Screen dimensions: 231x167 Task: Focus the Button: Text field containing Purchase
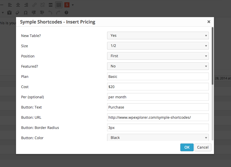point(158,107)
